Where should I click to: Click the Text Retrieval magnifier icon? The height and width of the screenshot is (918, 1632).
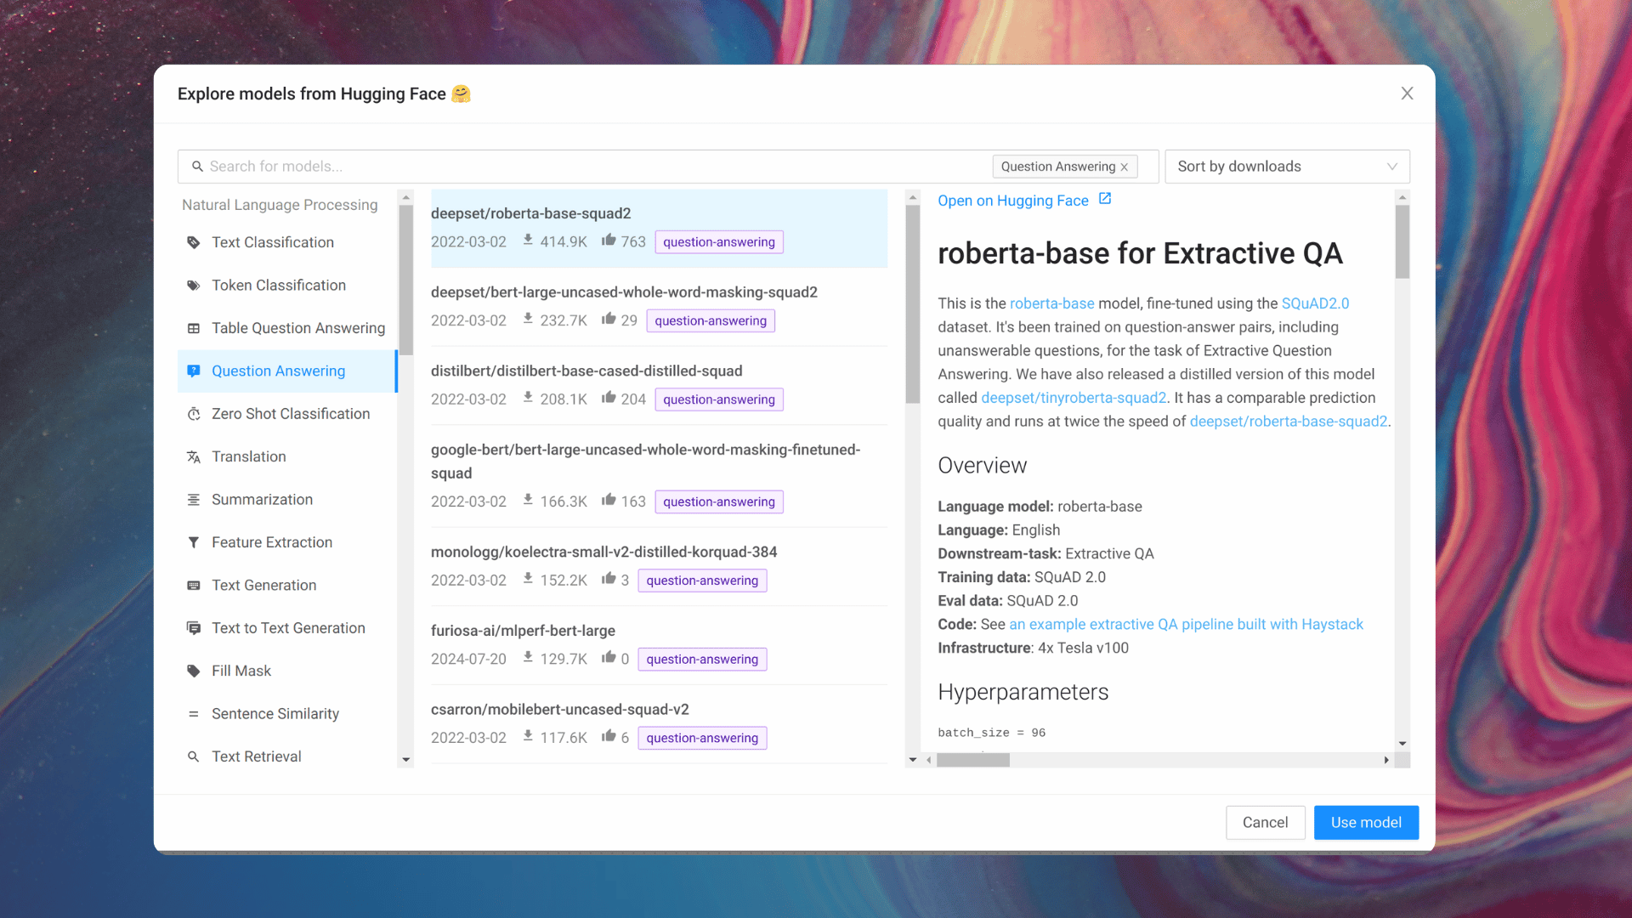(x=194, y=756)
